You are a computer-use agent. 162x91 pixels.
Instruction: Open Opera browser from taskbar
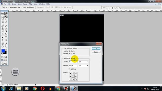[x=43, y=88]
